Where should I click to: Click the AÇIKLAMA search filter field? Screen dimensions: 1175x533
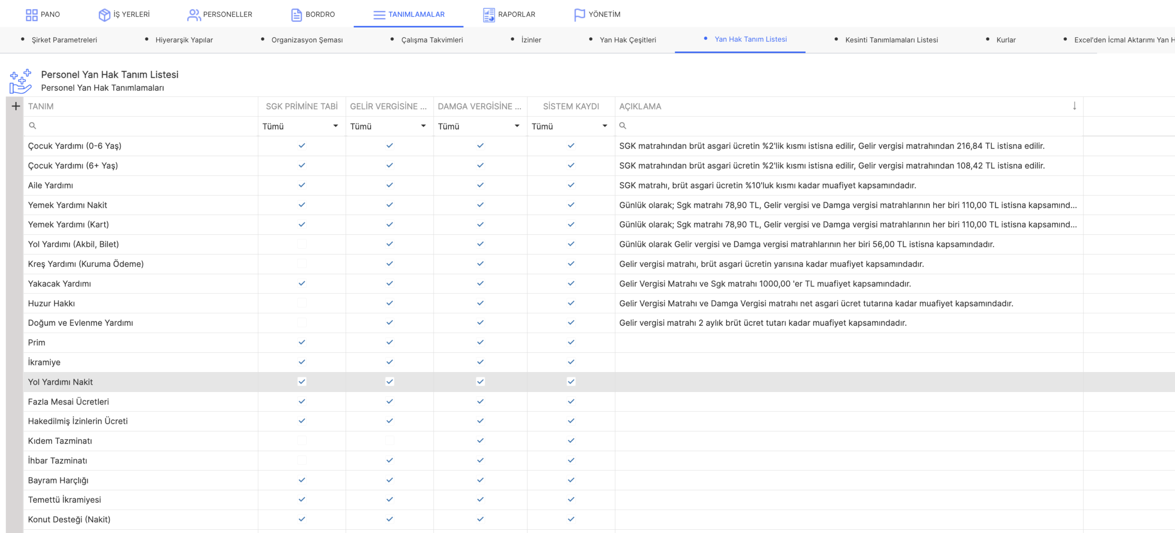click(x=849, y=126)
